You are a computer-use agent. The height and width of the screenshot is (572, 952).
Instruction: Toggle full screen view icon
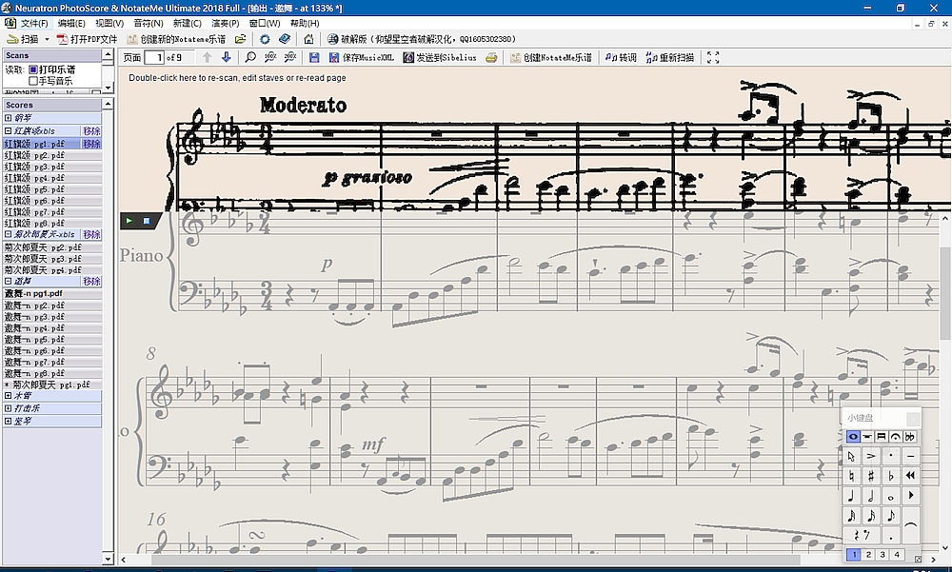713,57
